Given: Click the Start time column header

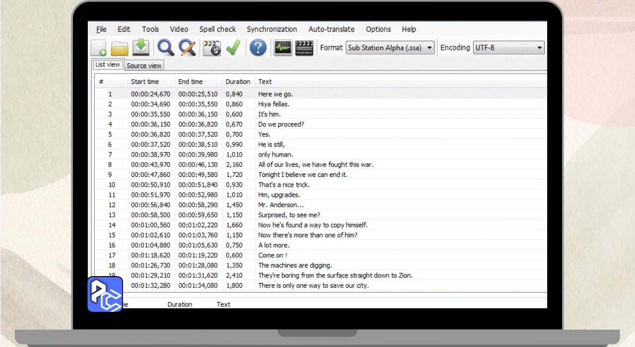Looking at the screenshot, I should pos(145,82).
